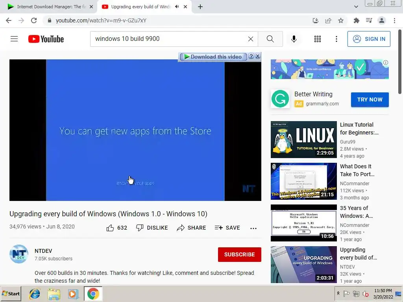Go to YouTube home via logo

[x=46, y=39]
